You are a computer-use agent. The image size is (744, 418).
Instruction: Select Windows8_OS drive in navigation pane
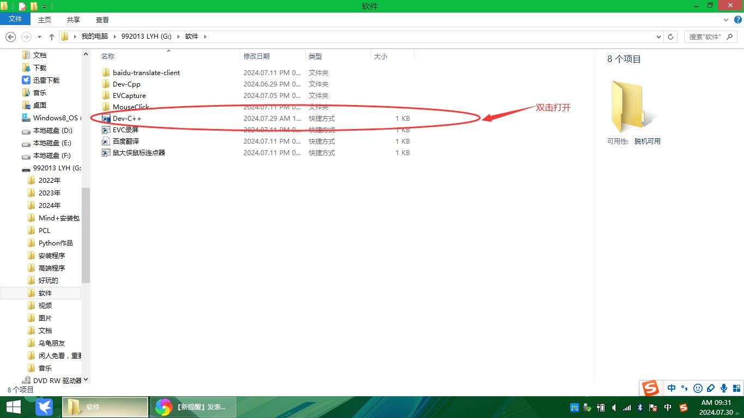tap(55, 118)
